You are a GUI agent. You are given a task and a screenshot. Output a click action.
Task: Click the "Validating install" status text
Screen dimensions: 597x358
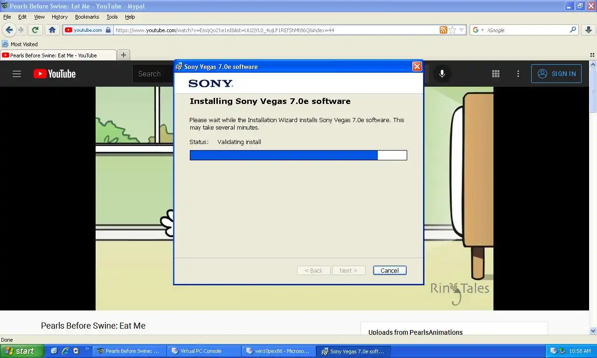(239, 142)
